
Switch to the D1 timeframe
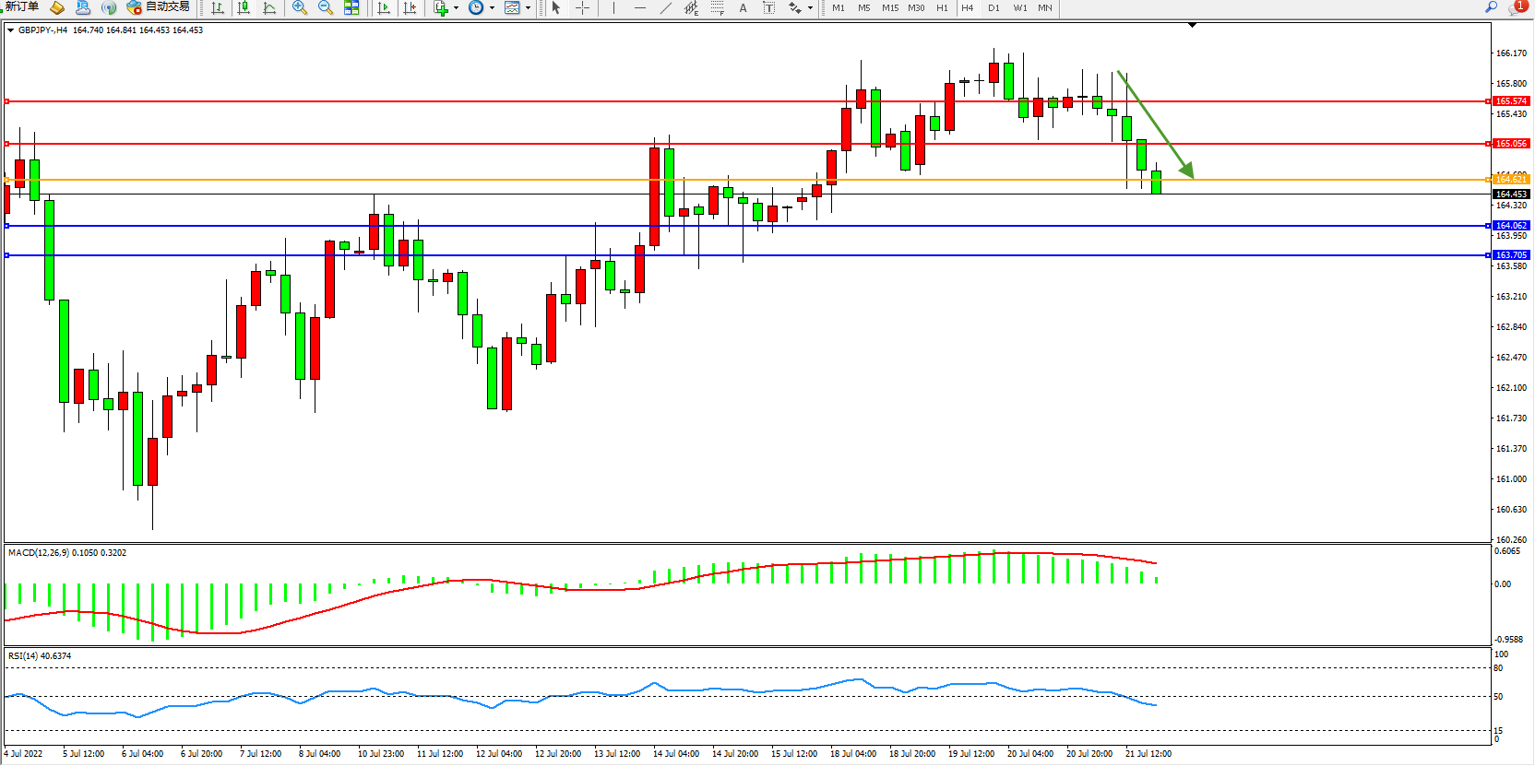pyautogui.click(x=994, y=8)
